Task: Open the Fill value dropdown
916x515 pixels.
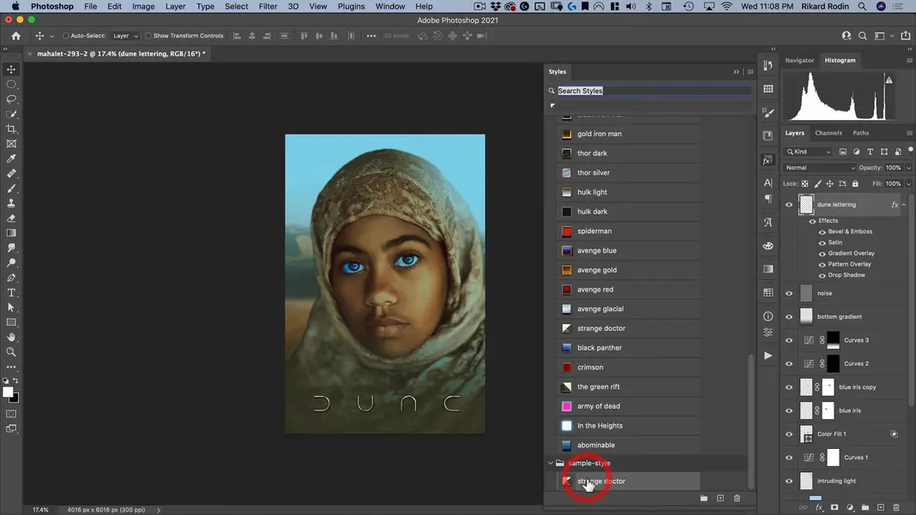Action: click(x=908, y=184)
